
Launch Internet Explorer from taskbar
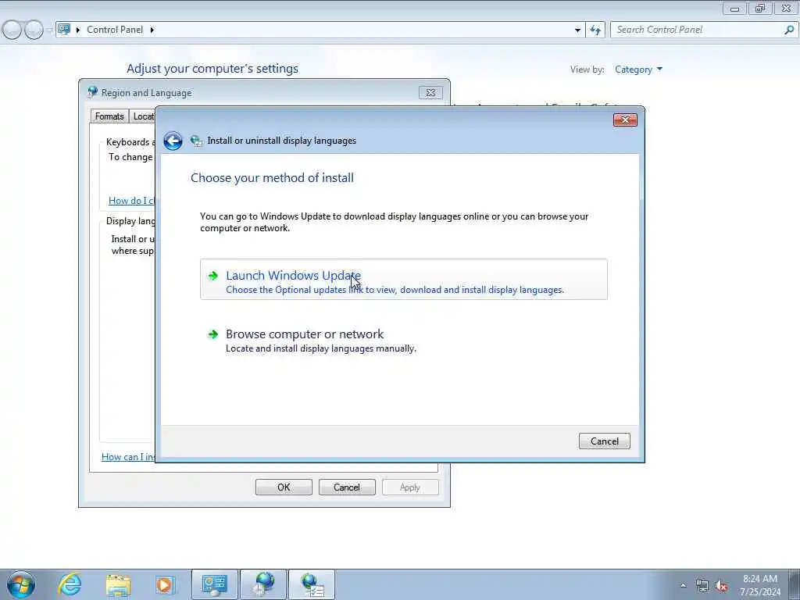[x=70, y=584]
